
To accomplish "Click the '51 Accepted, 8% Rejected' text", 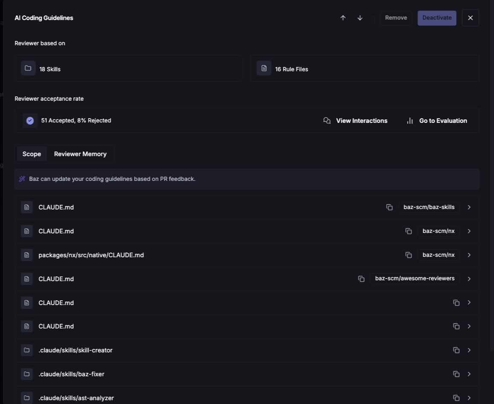I will coord(76,120).
